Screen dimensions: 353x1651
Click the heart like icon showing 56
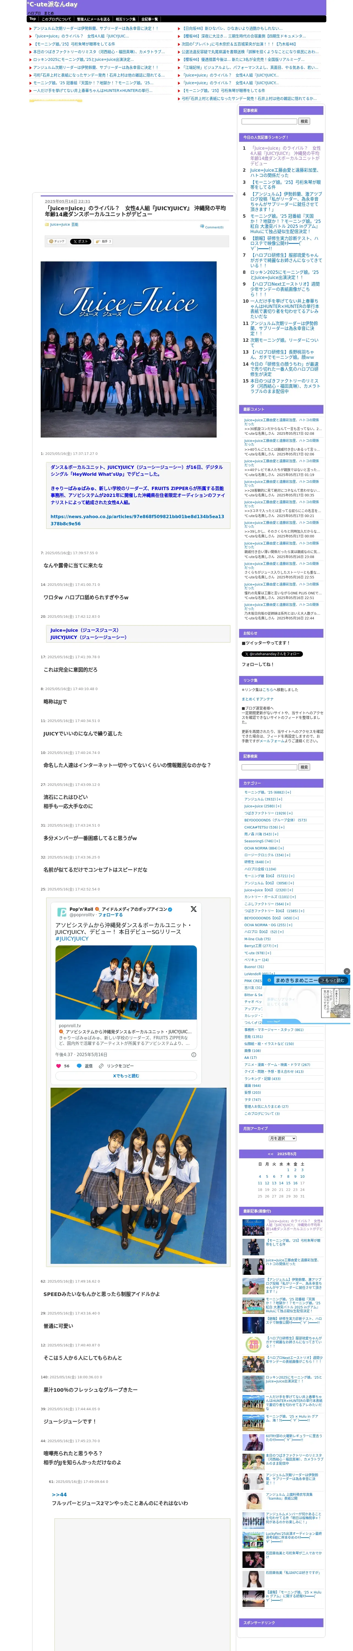point(59,1066)
